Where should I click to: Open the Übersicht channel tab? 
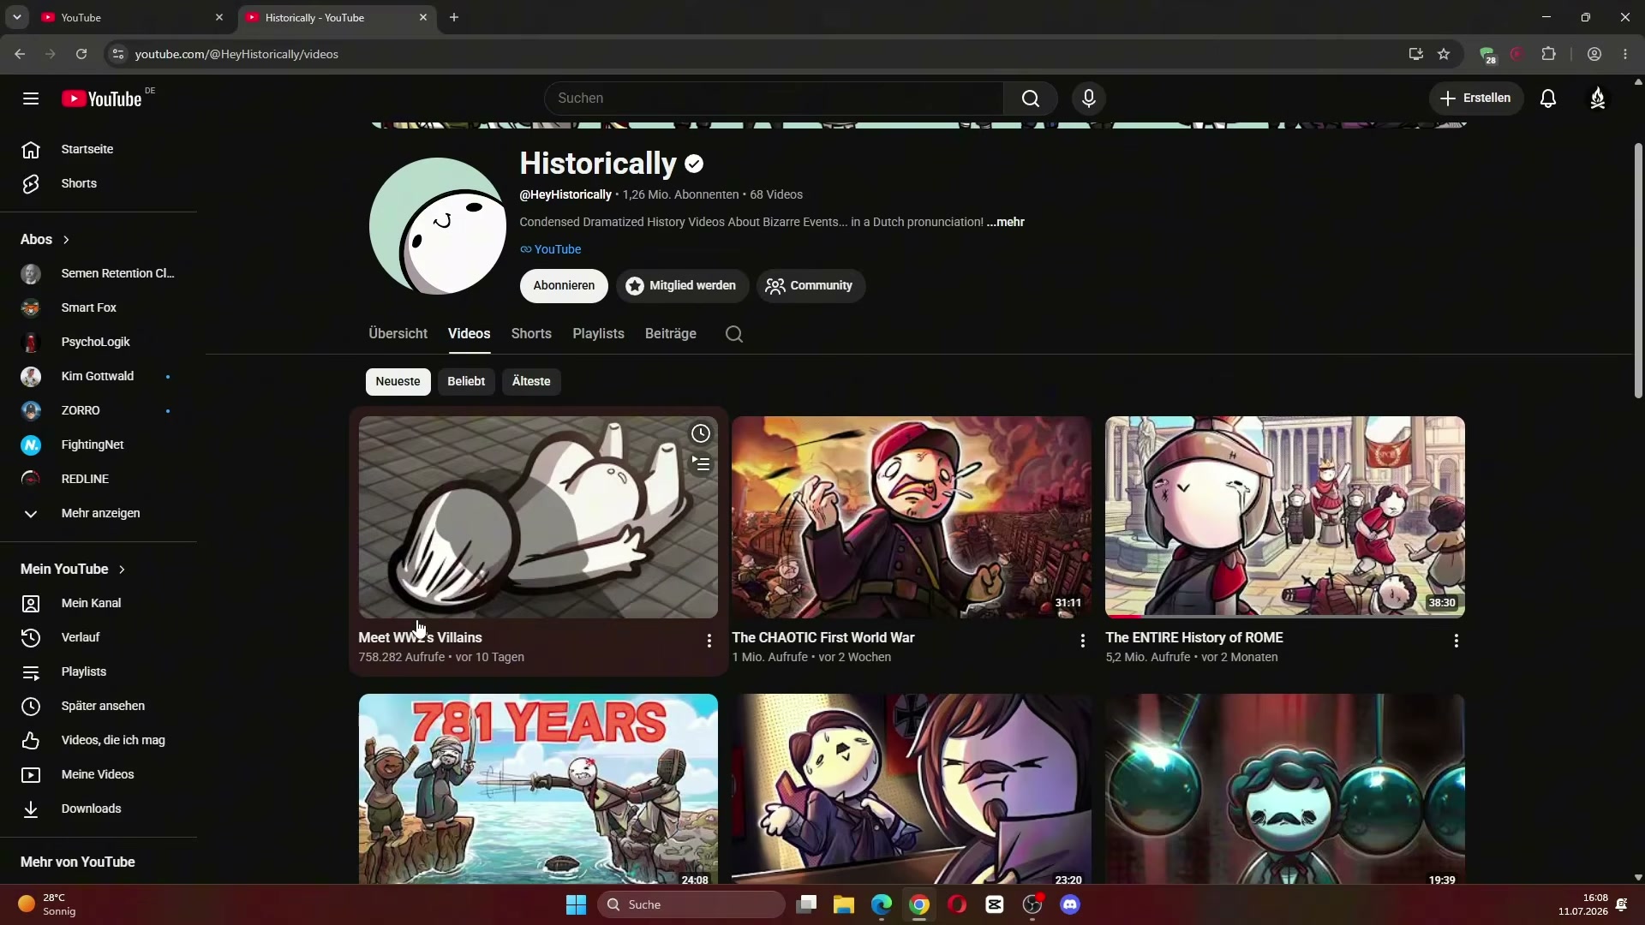pyautogui.click(x=398, y=334)
